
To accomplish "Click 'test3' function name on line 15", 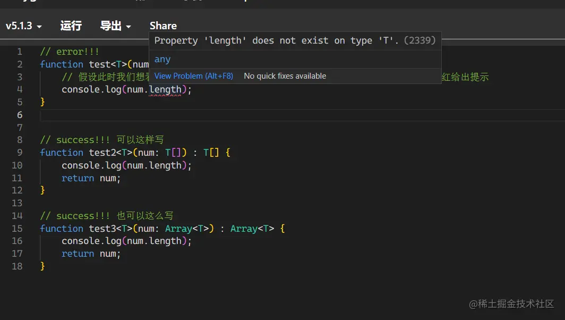I will (102, 229).
